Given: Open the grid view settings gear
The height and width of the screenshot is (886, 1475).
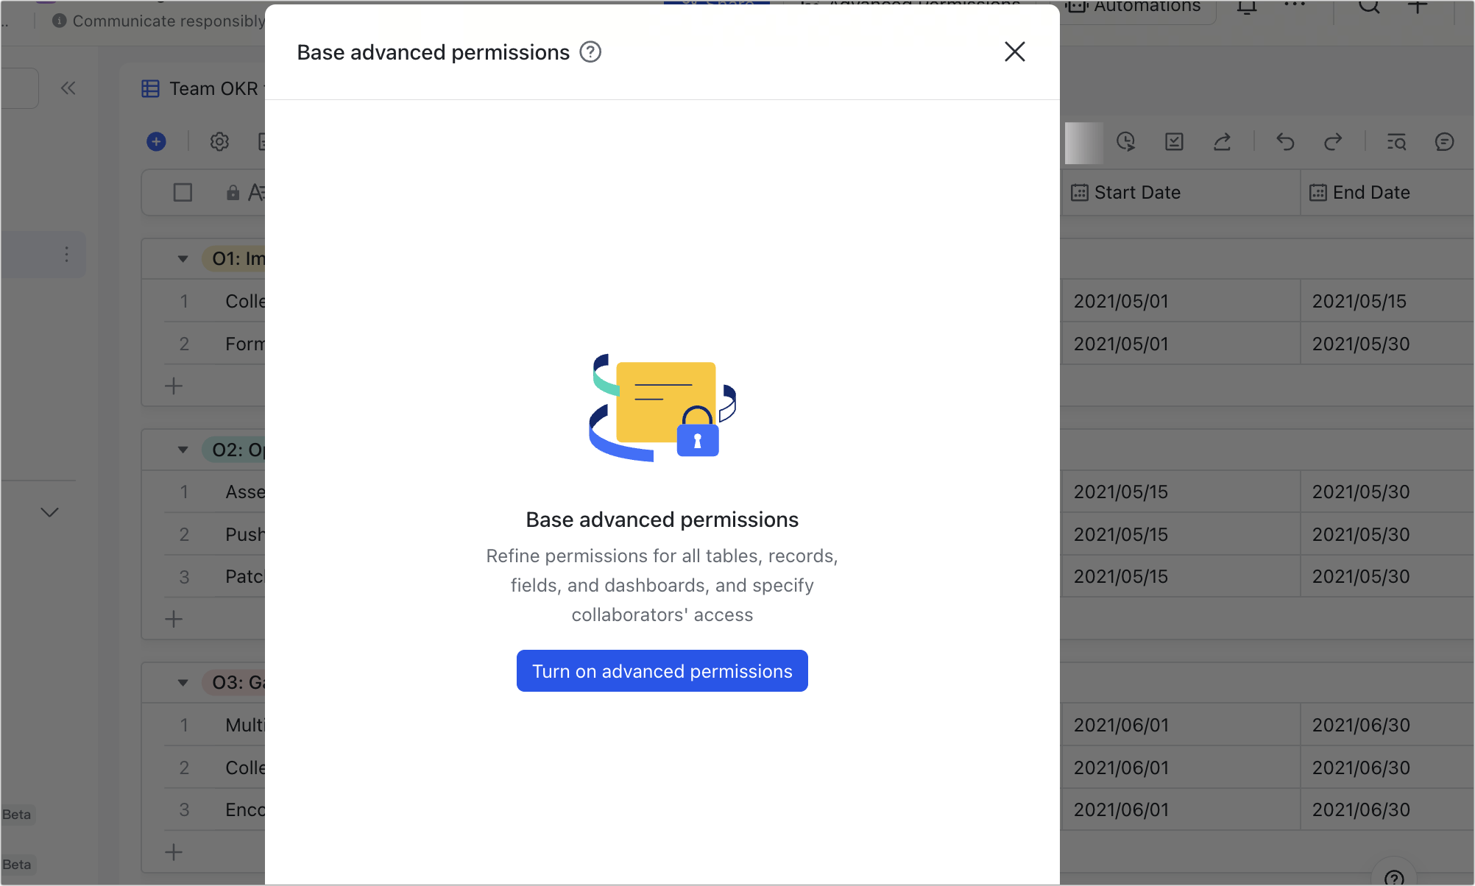Looking at the screenshot, I should click(x=219, y=142).
